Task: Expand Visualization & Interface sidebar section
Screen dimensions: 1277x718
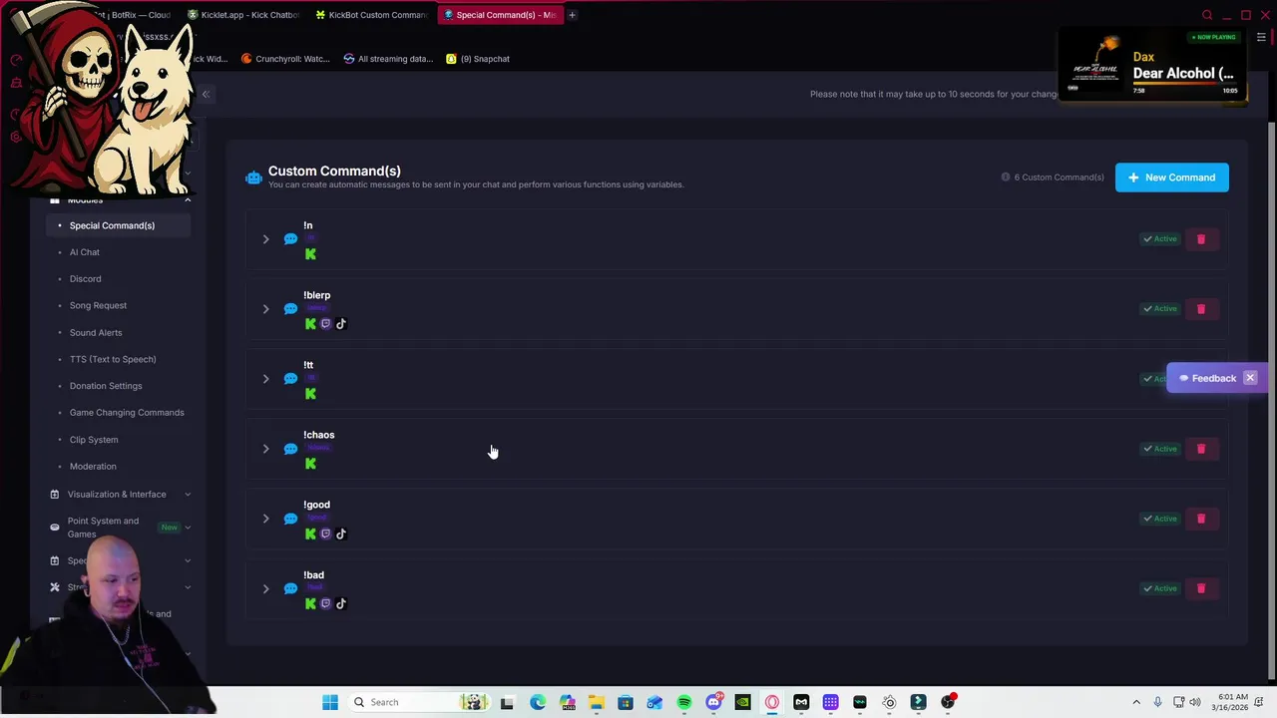Action: point(120,495)
